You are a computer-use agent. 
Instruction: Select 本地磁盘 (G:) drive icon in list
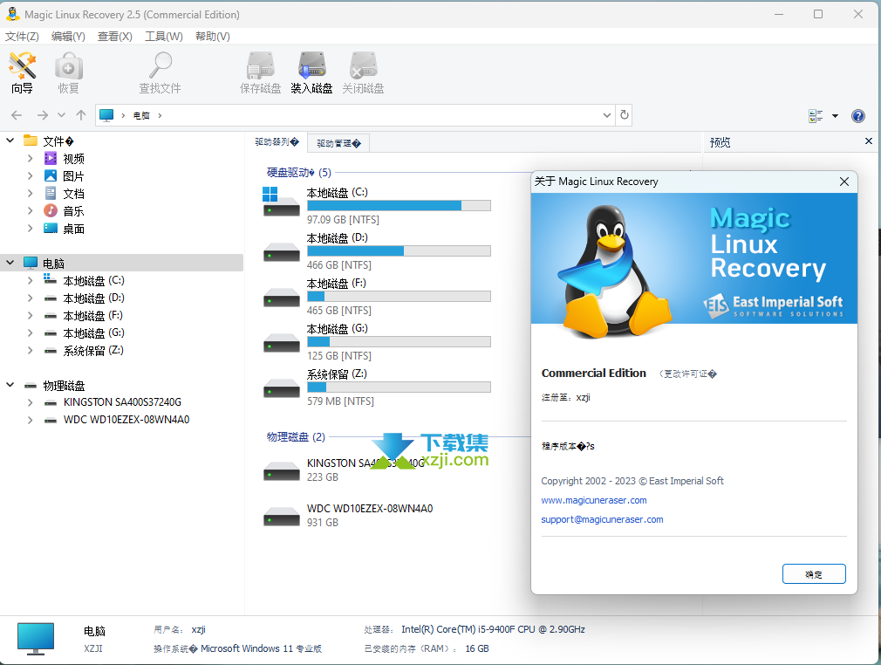281,343
